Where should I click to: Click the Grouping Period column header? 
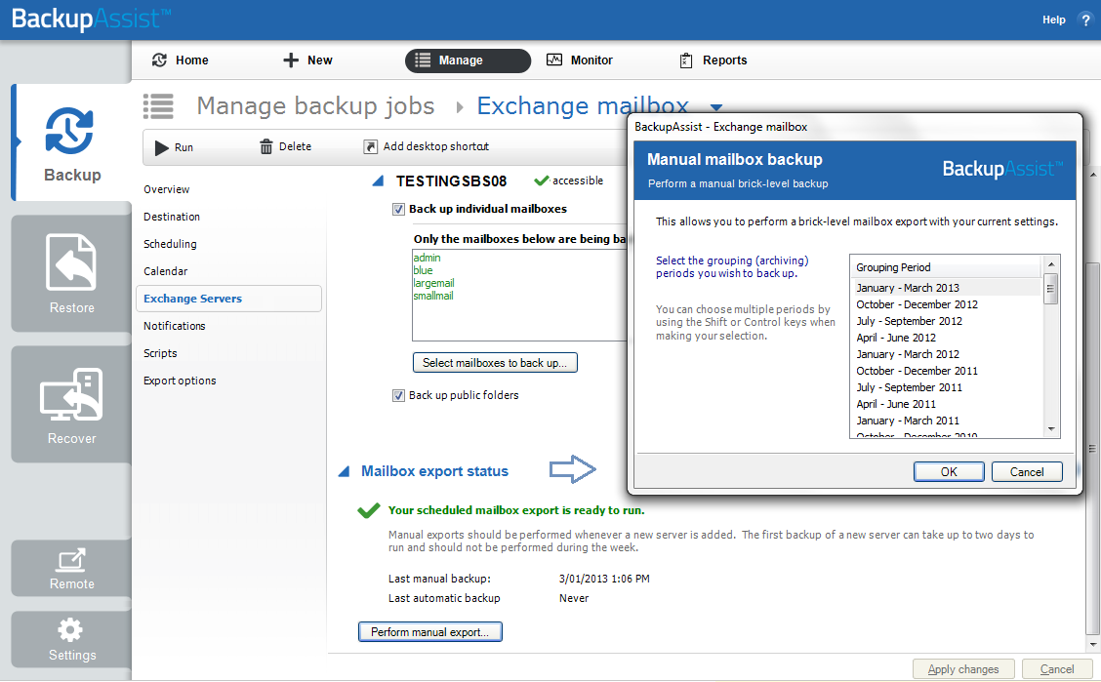tap(945, 267)
